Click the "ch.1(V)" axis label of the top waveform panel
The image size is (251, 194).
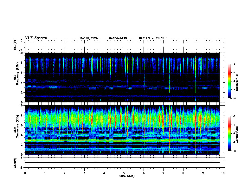click(x=15, y=45)
